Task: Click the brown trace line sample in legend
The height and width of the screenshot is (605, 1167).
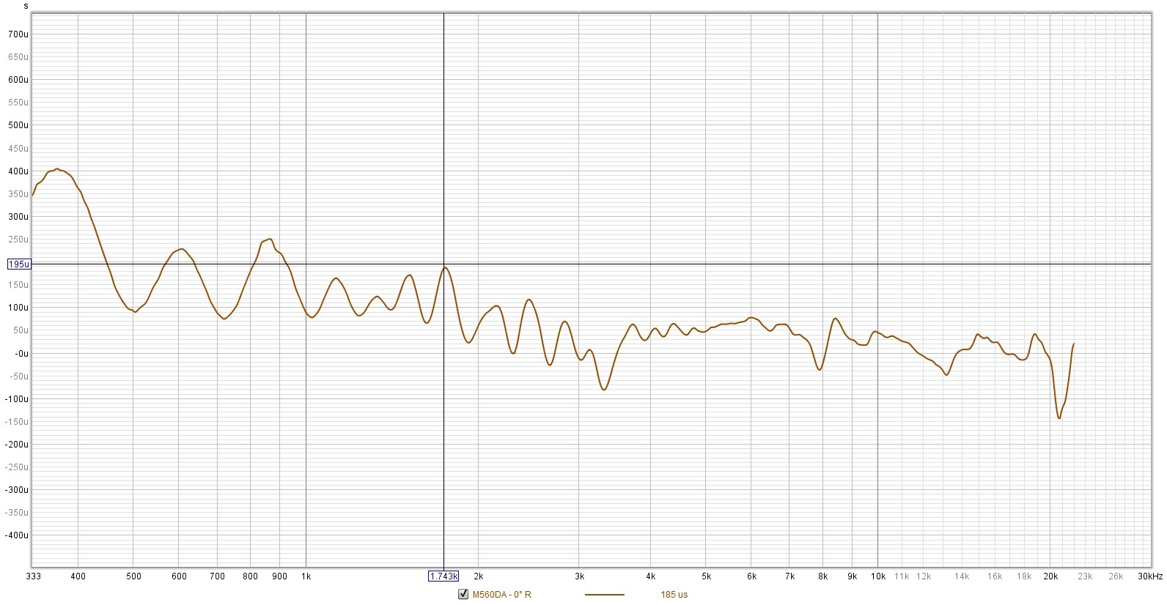Action: [x=605, y=595]
